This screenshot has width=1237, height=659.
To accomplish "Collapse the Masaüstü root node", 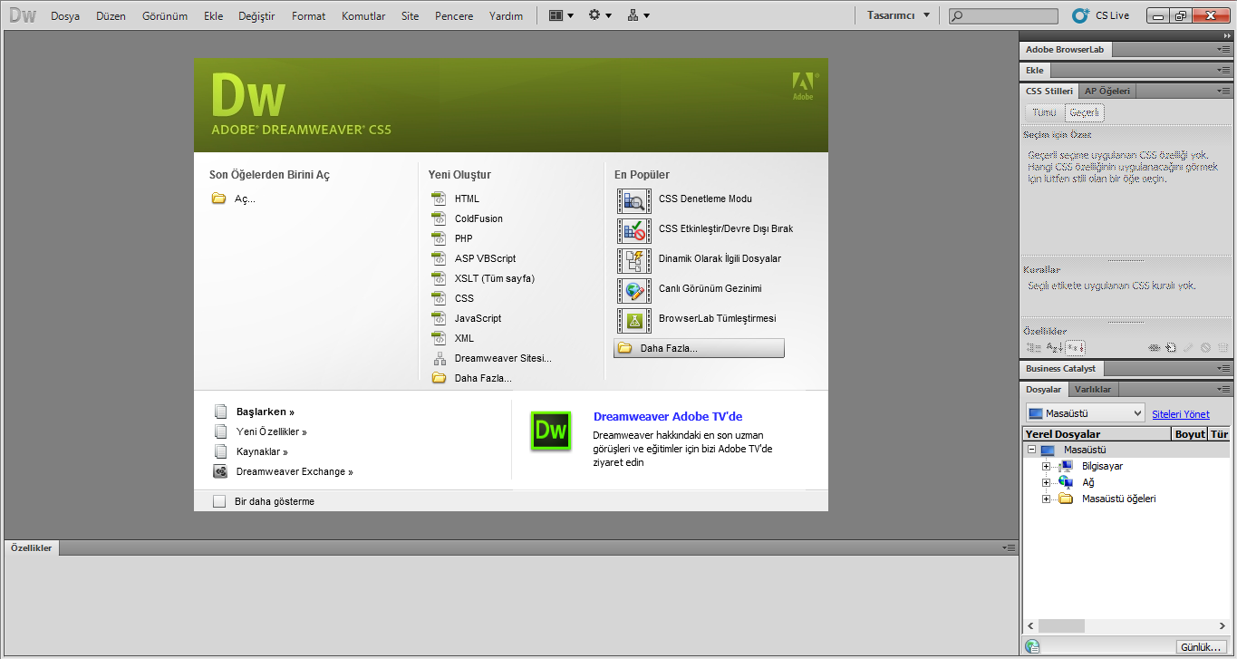I will (1031, 450).
